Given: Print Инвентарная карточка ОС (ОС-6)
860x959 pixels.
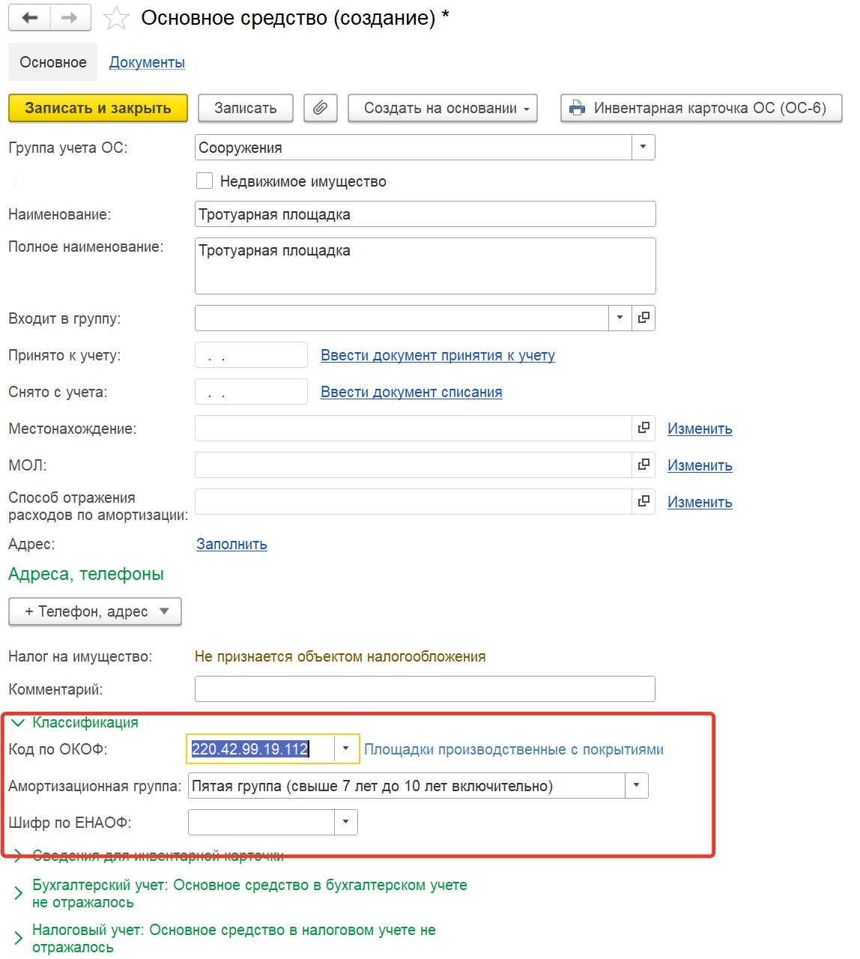Looking at the screenshot, I should [701, 108].
